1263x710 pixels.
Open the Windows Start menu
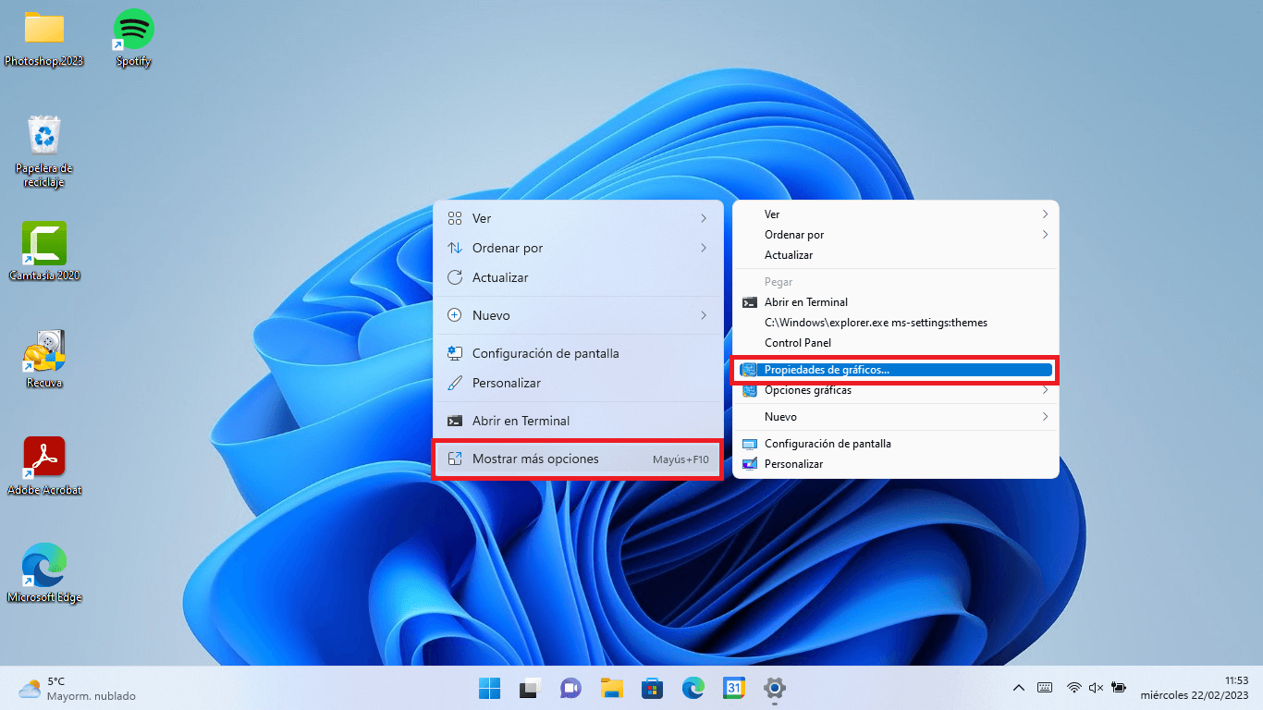click(x=489, y=689)
